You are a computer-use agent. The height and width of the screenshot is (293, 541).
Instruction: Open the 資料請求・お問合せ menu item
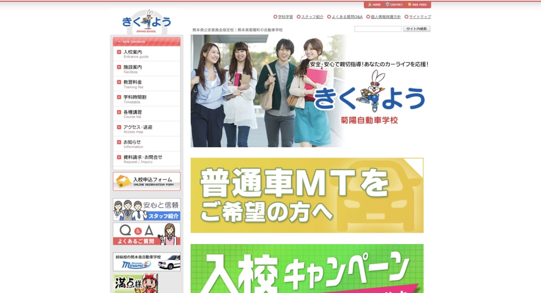(146, 159)
